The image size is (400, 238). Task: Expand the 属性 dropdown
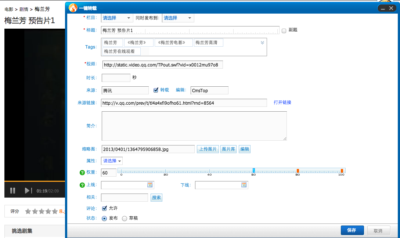click(x=112, y=161)
